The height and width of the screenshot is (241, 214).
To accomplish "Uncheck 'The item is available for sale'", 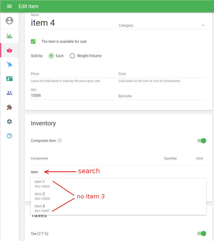I will pos(33,41).
